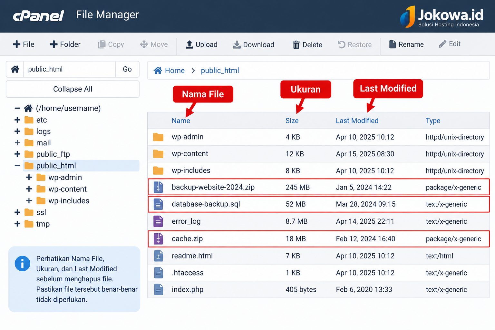
Task: Click the Edit pencil button
Action: pyautogui.click(x=450, y=44)
